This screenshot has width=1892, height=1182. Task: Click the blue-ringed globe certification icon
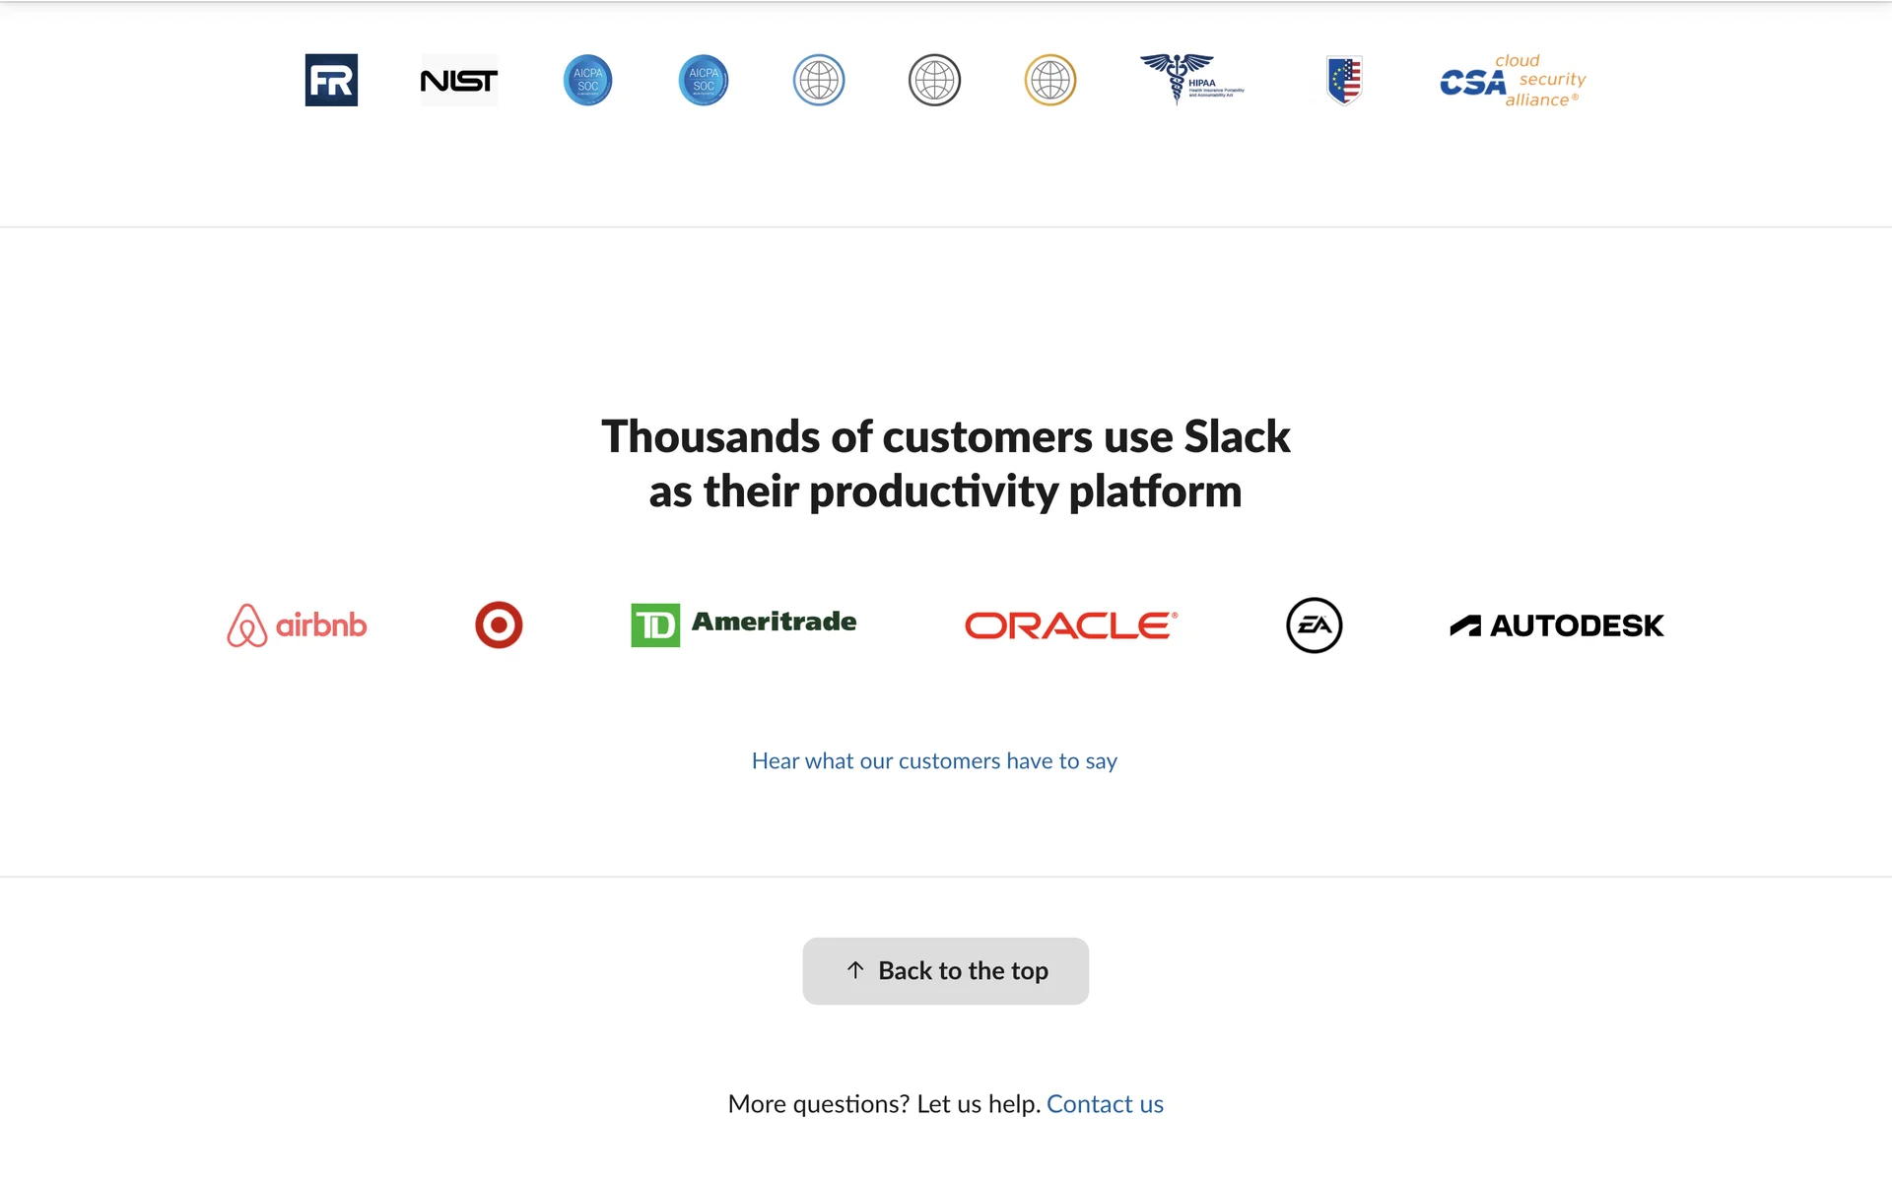pos(819,80)
